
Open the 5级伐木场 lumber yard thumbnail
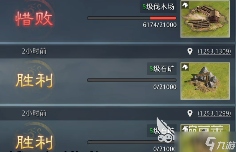205,19
